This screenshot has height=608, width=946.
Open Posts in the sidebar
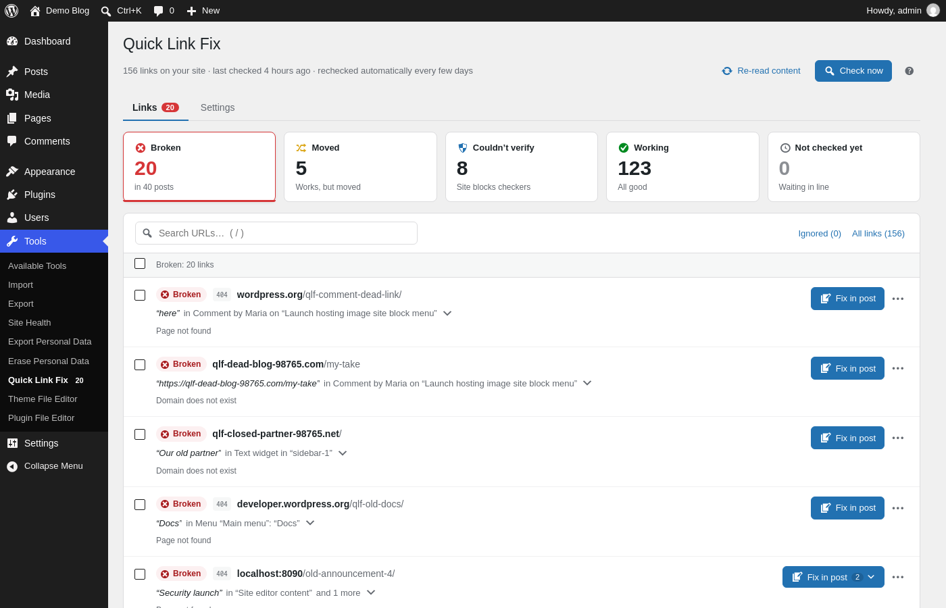point(54,72)
